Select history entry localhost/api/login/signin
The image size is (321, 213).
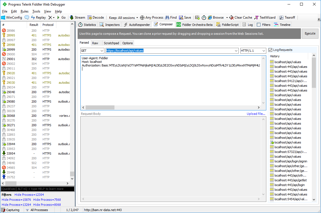[289, 161]
